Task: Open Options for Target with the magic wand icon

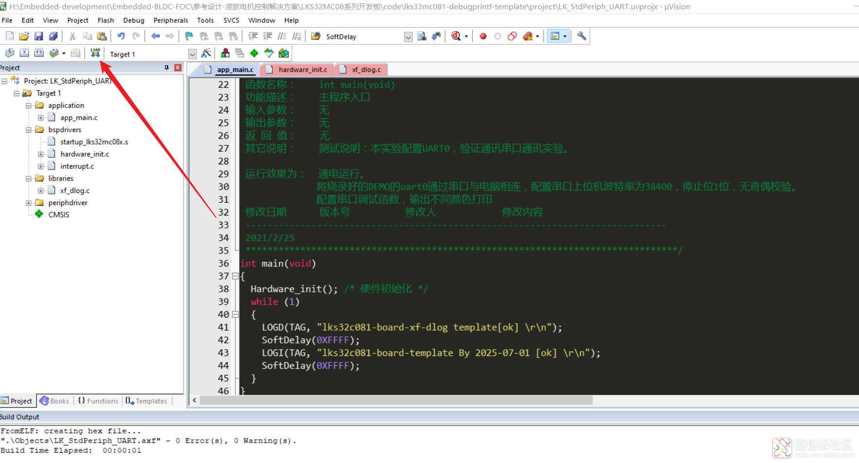Action: coord(206,53)
